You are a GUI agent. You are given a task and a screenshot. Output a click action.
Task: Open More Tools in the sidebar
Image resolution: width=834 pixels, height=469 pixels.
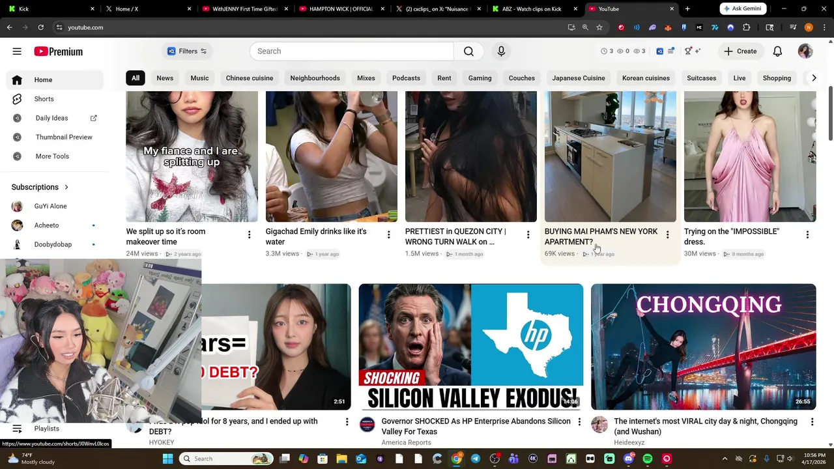pyautogui.click(x=55, y=156)
